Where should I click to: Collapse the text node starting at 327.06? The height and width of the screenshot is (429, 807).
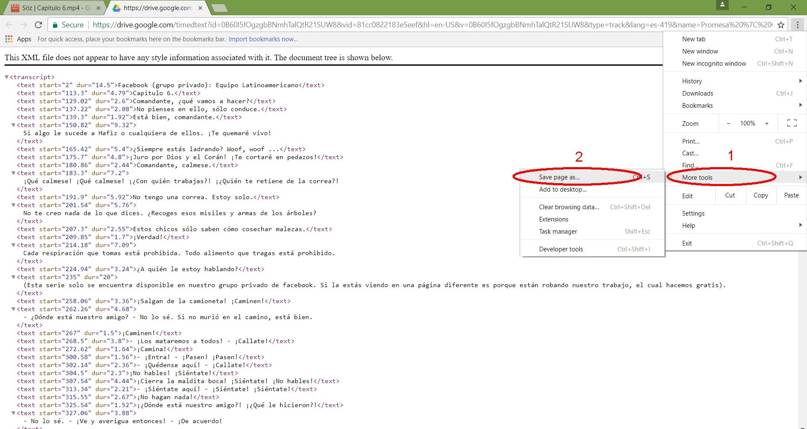(13, 413)
